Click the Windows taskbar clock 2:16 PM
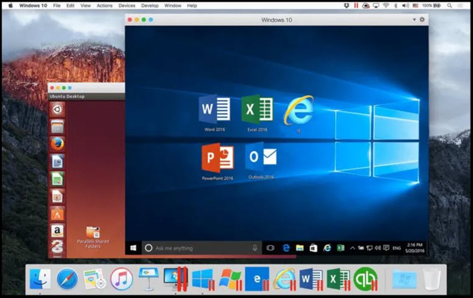473x298 pixels. [415, 248]
